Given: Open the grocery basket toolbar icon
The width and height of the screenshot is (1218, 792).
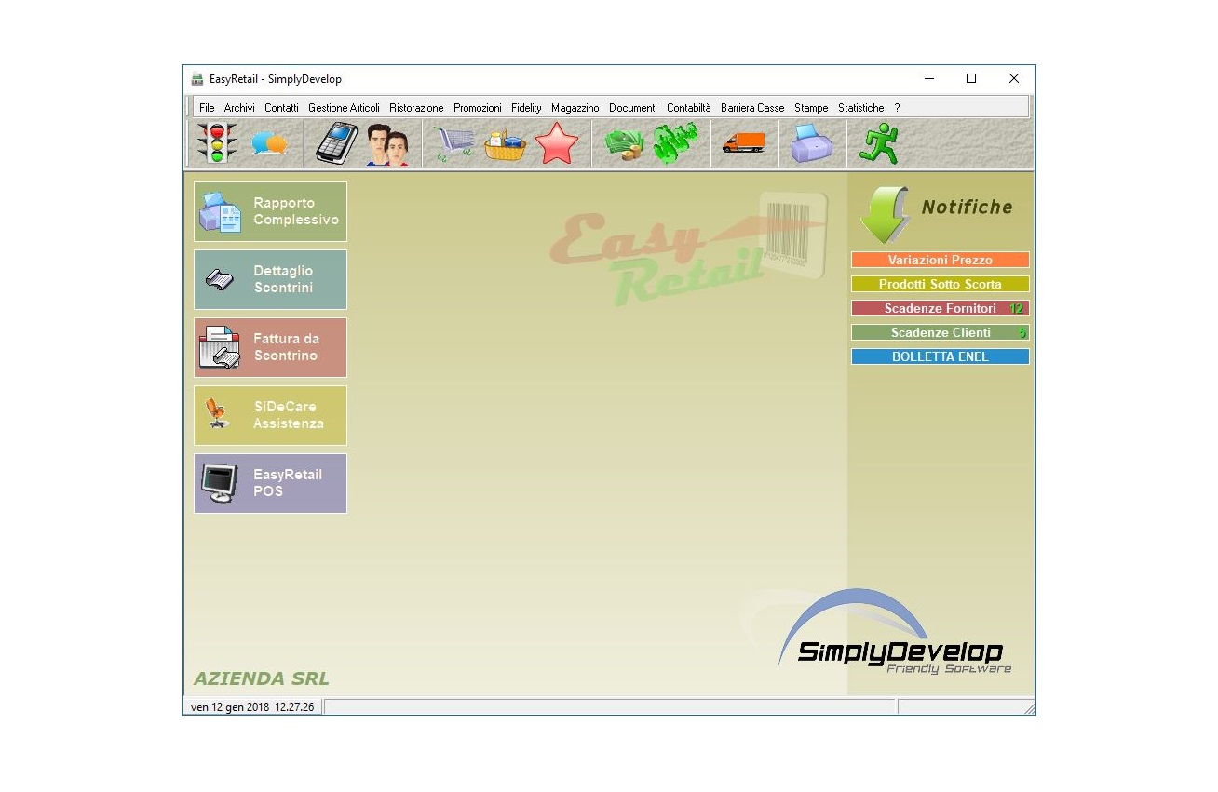Looking at the screenshot, I should coord(505,145).
